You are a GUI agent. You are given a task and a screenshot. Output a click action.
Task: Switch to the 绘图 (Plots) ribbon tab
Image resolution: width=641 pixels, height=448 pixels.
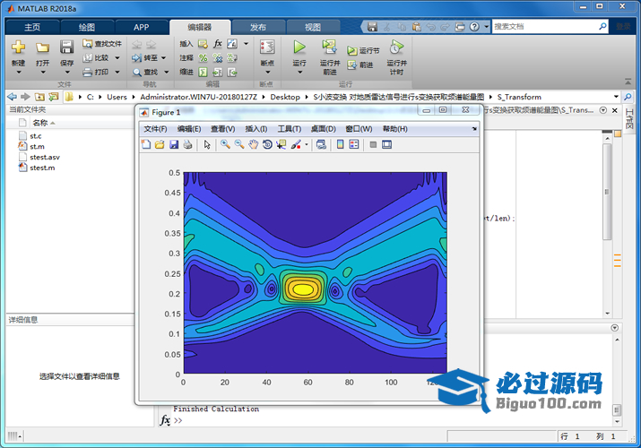point(87,27)
